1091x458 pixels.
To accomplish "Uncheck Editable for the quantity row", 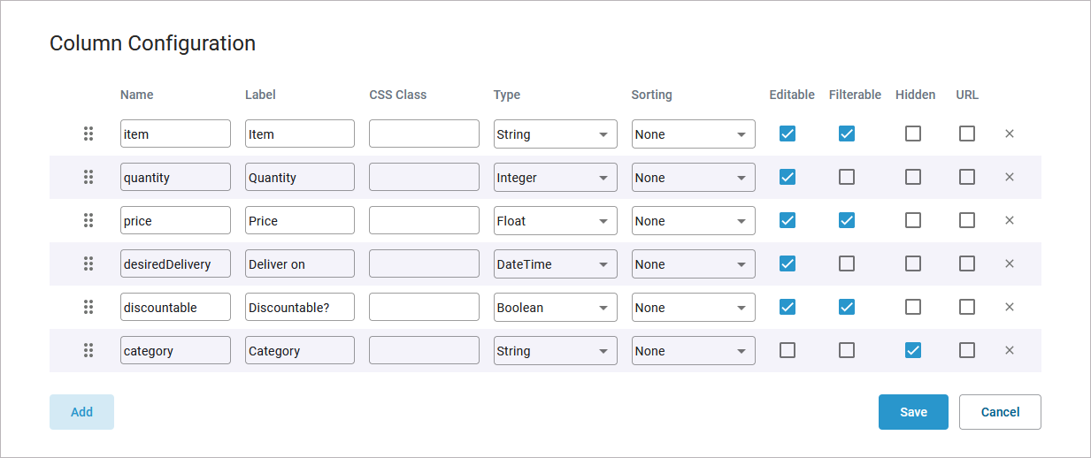I will tap(788, 177).
